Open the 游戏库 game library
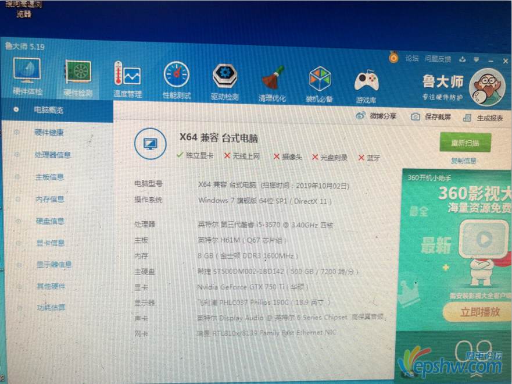512x384 pixels. [x=366, y=86]
